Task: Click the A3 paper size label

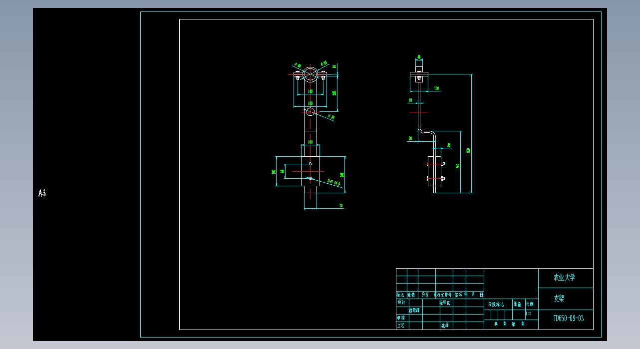Action: tap(42, 193)
